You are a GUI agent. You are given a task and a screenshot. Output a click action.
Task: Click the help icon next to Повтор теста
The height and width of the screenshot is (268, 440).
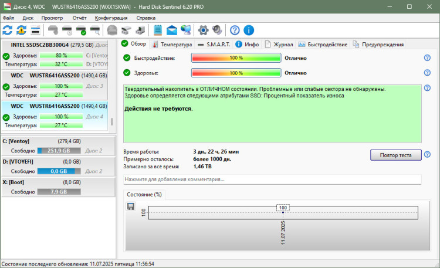pyautogui.click(x=427, y=155)
